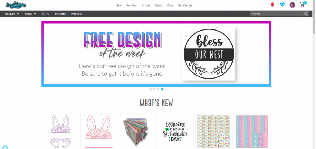The width and height of the screenshot is (316, 149).
Task: Expand the Designs dropdown menu
Action: click(12, 14)
